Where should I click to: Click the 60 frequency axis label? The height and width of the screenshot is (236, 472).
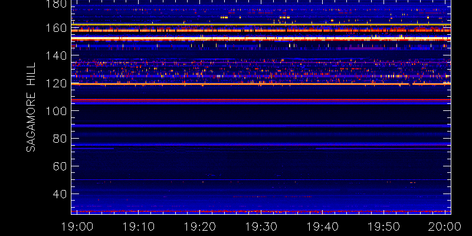pos(60,166)
